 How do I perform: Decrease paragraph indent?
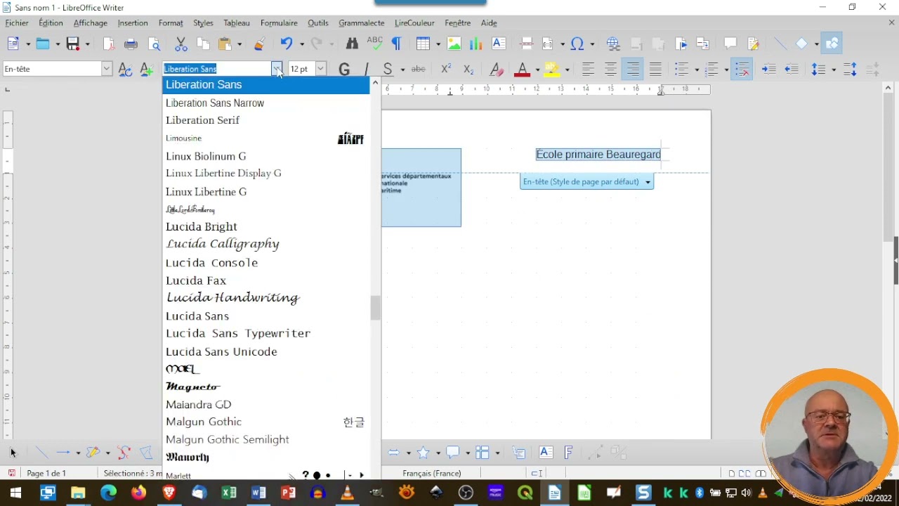(x=792, y=69)
